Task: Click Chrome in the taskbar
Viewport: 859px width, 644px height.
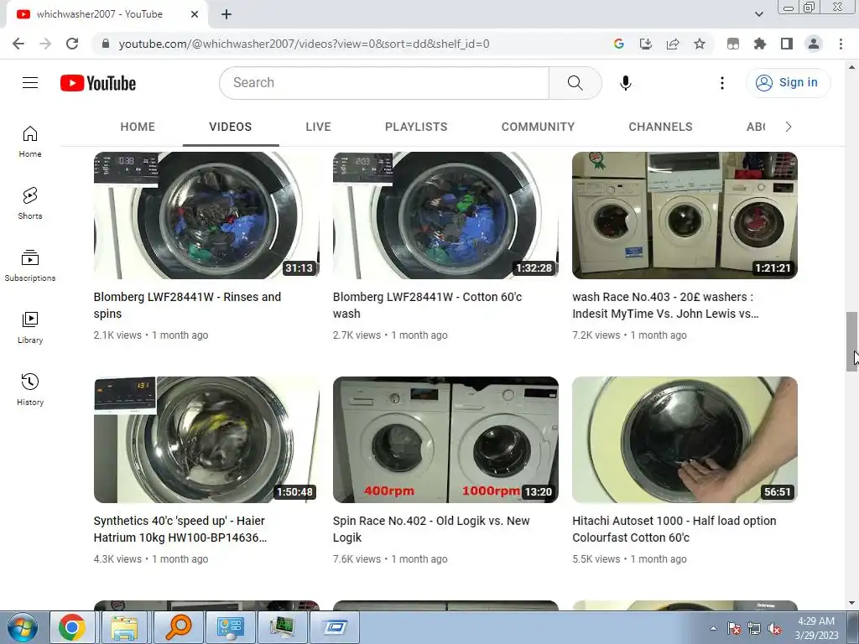Action: point(72,627)
